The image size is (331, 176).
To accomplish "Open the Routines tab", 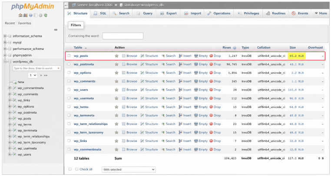I will pyautogui.click(x=276, y=13).
